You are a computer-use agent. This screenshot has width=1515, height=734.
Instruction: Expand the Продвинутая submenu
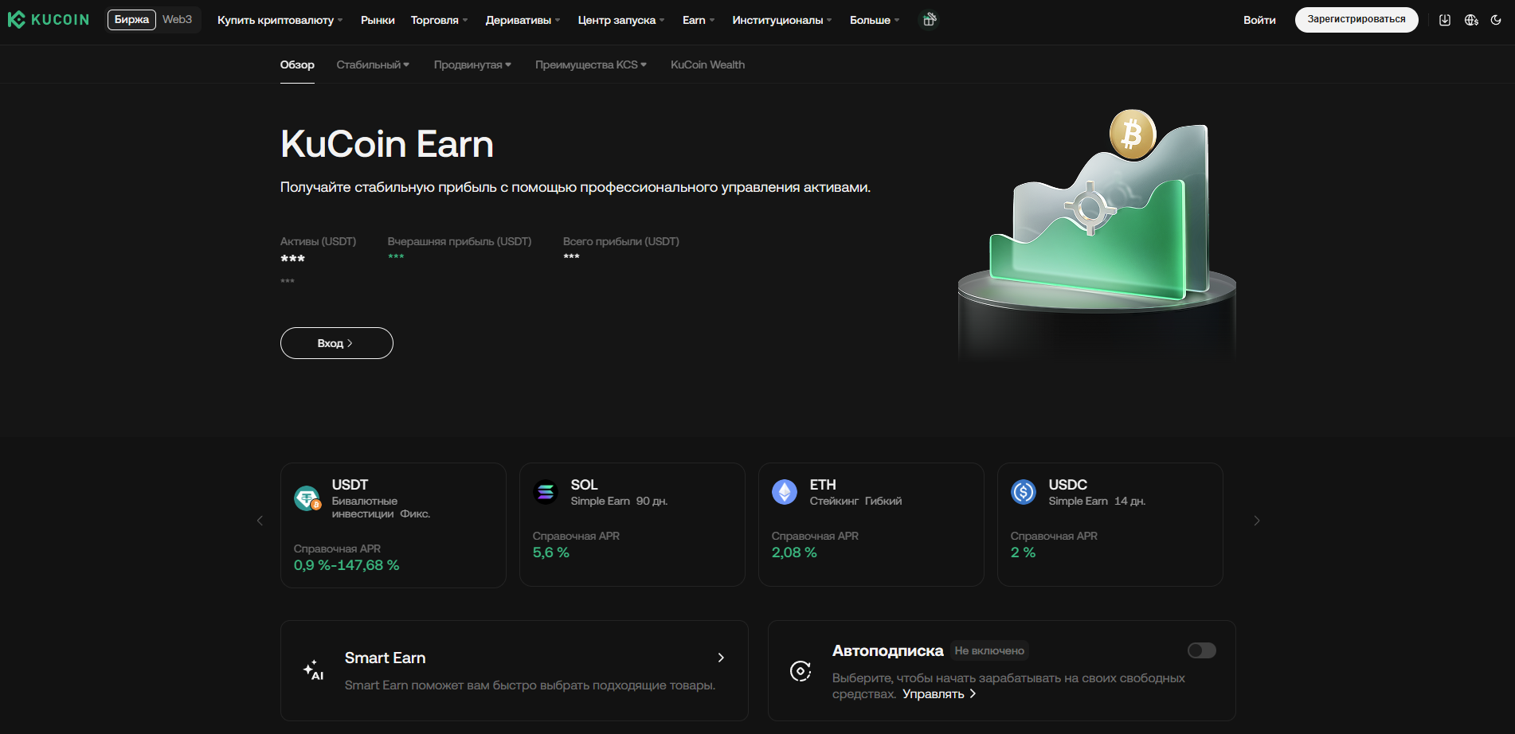coord(472,64)
